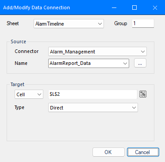
Task: Click the Source group heading
Action: tap(18, 41)
